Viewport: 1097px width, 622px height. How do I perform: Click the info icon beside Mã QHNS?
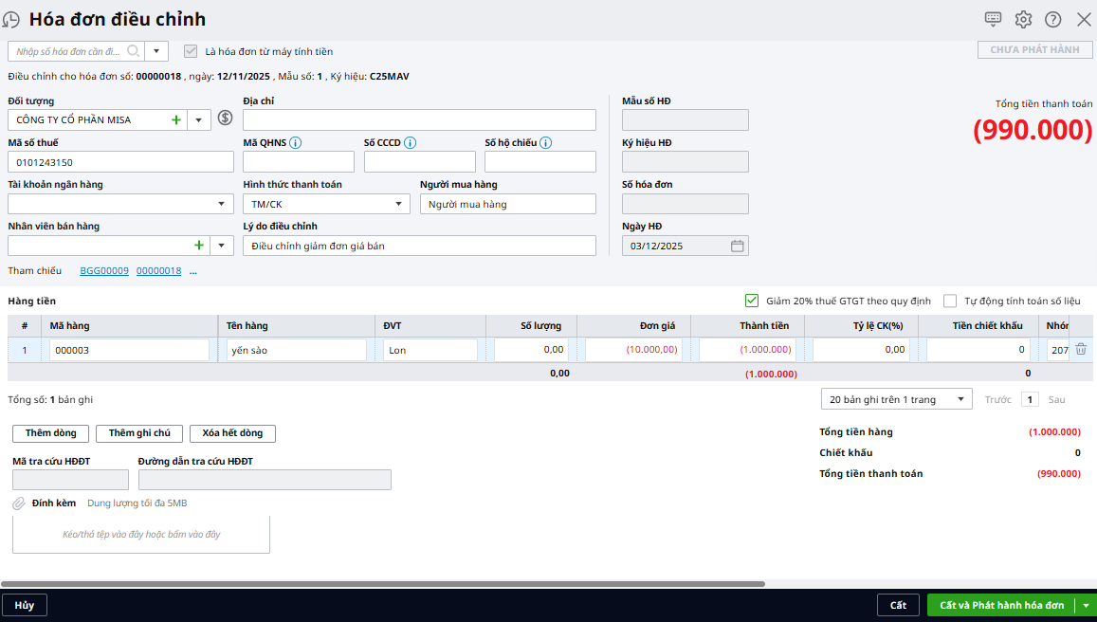click(296, 143)
